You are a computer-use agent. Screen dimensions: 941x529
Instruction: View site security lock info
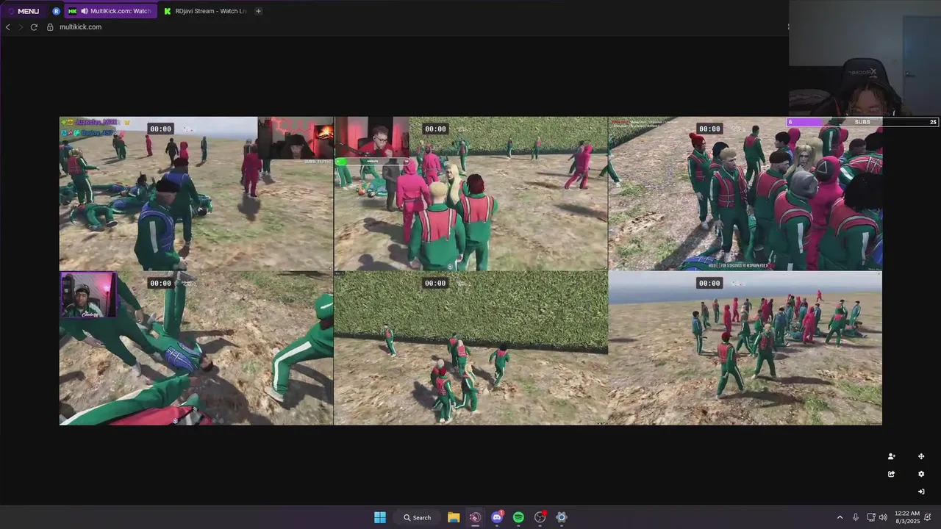[50, 27]
